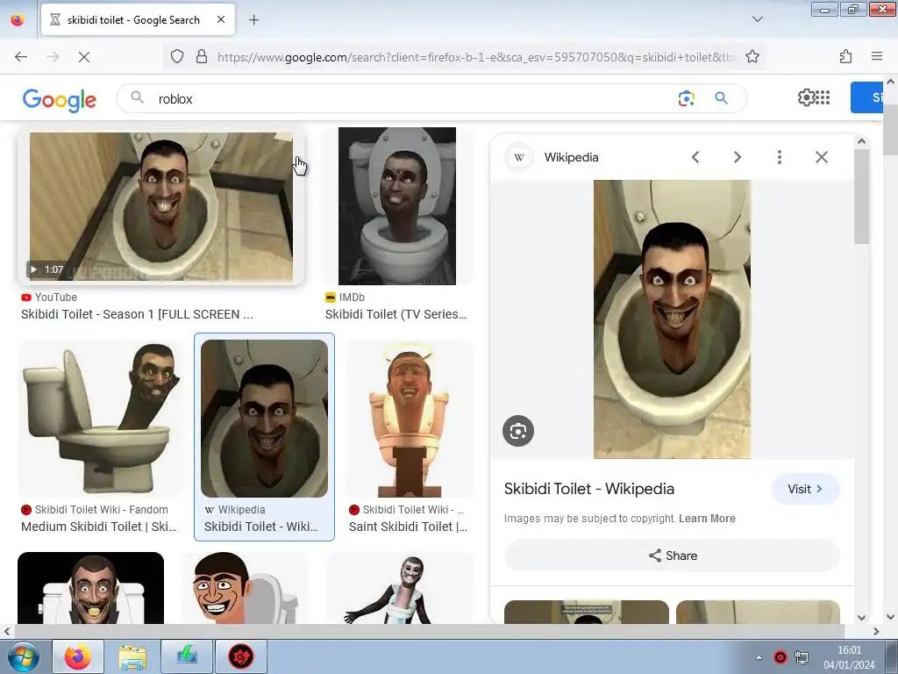The image size is (898, 674).
Task: Show hidden system tray icons
Action: click(759, 657)
